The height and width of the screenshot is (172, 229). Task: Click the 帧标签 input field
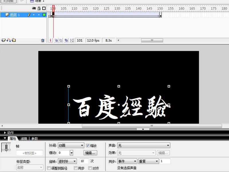click(x=29, y=153)
